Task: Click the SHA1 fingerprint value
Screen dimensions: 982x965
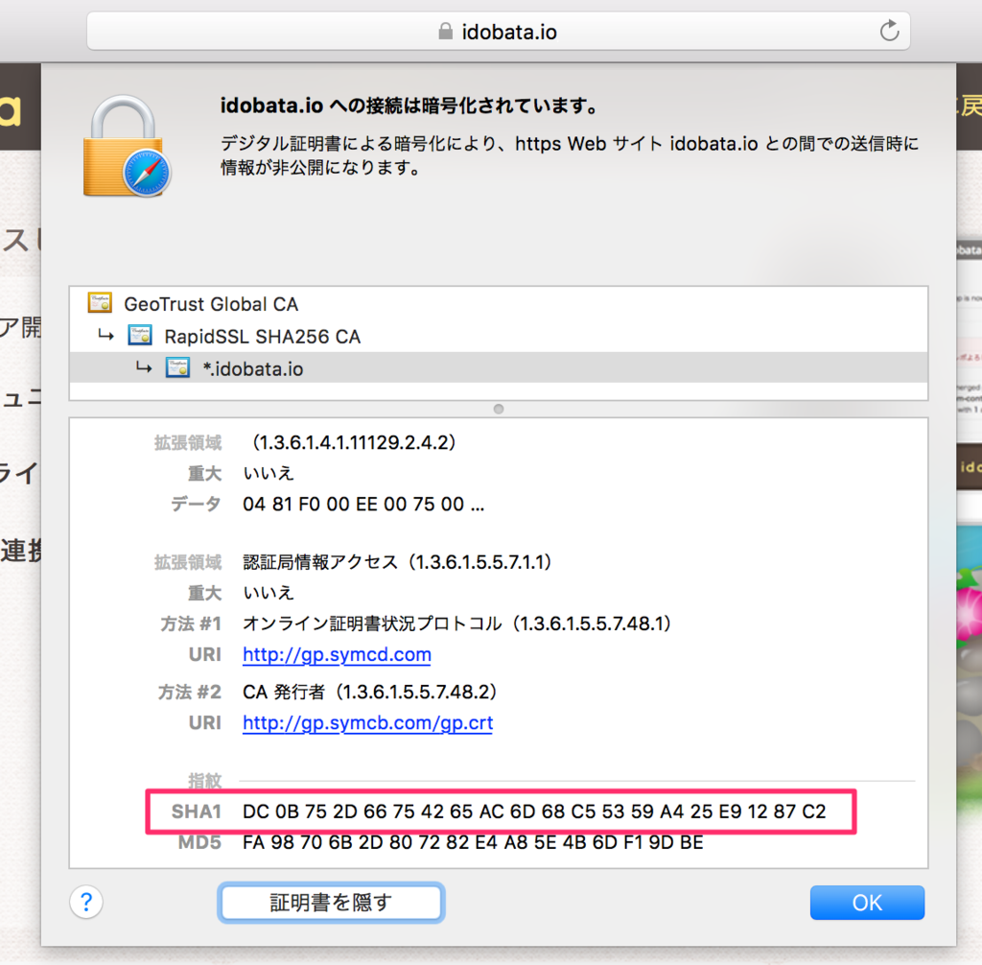Action: [x=534, y=812]
